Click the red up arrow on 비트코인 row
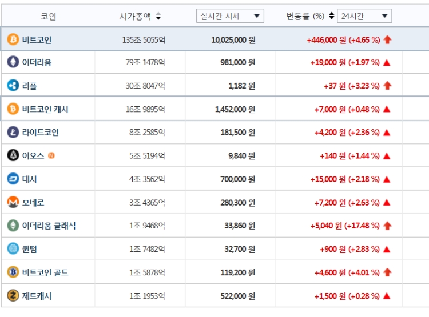Viewport: 429px width, 317px height. pyautogui.click(x=387, y=40)
